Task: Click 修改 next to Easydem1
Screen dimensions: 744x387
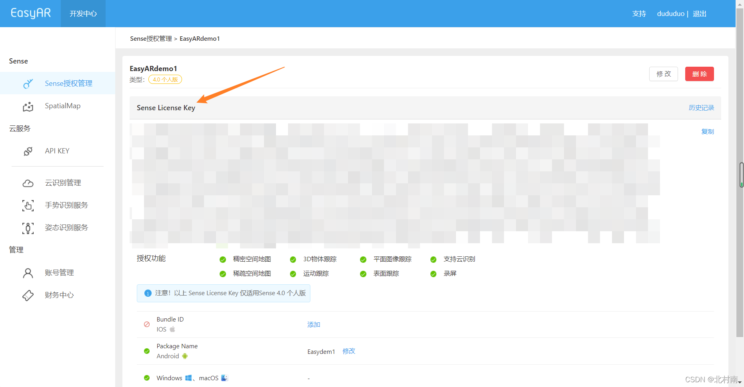Action: (x=349, y=351)
